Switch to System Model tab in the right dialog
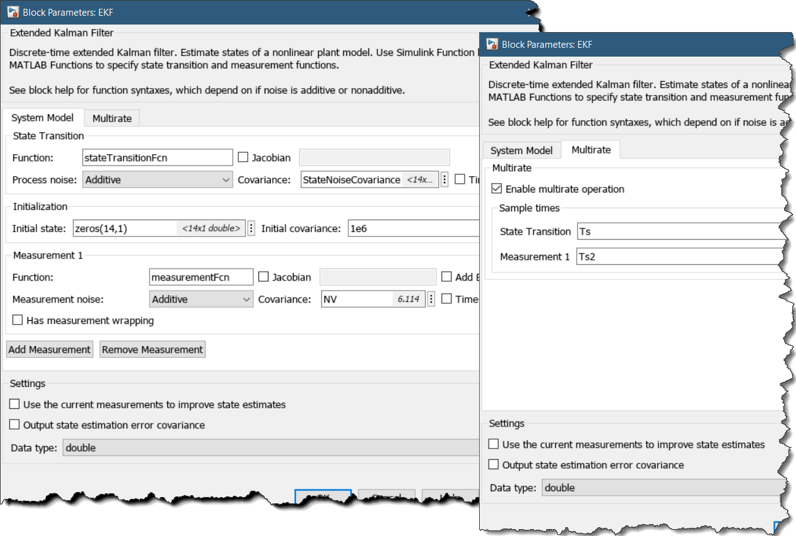Screen dimensions: 796x536 [521, 150]
